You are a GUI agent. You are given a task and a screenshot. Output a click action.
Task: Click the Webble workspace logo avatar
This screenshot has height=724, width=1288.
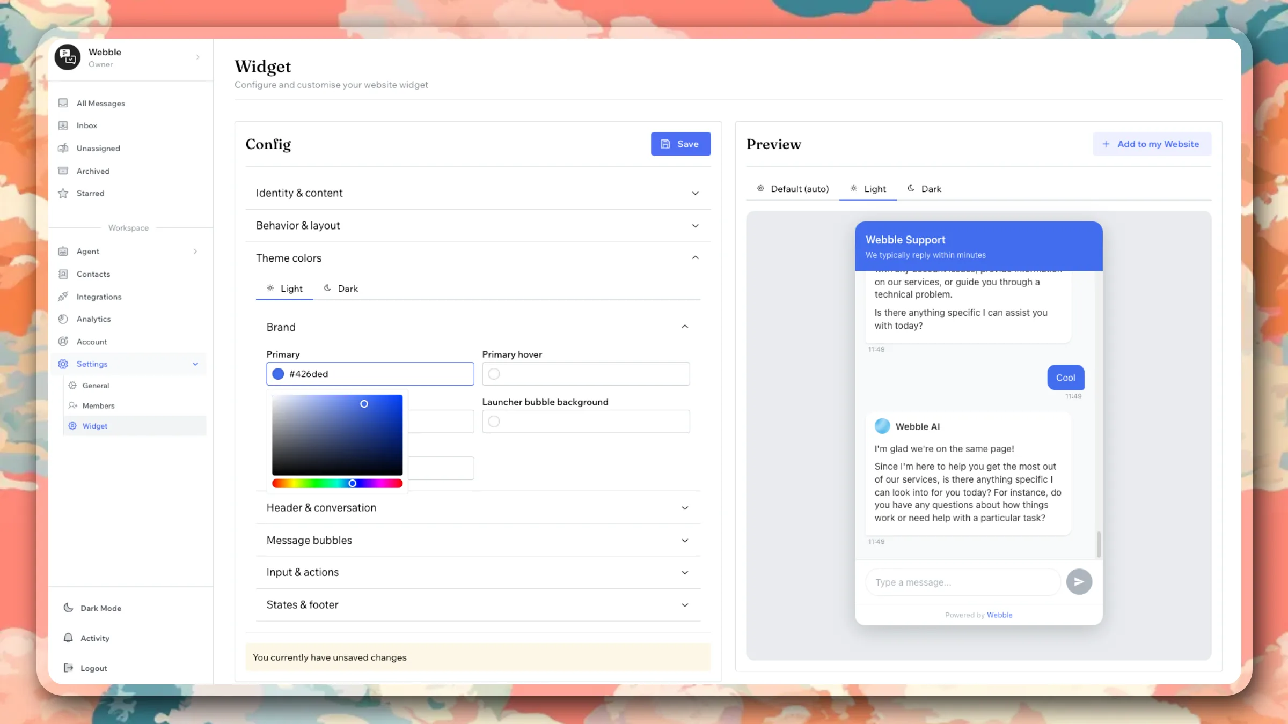68,57
